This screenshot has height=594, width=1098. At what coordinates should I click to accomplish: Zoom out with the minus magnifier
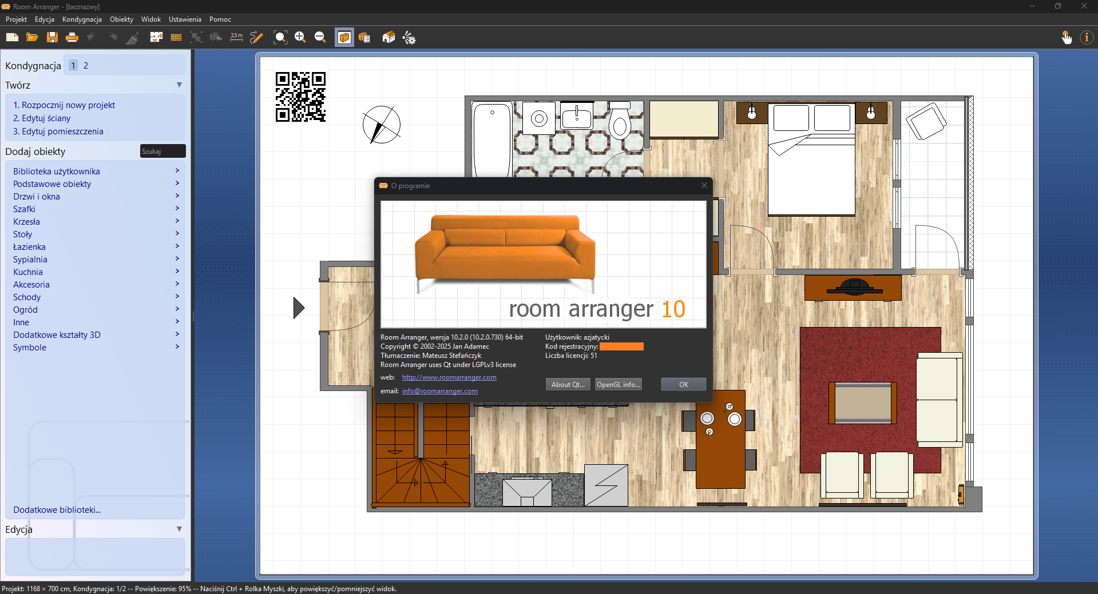pos(320,38)
